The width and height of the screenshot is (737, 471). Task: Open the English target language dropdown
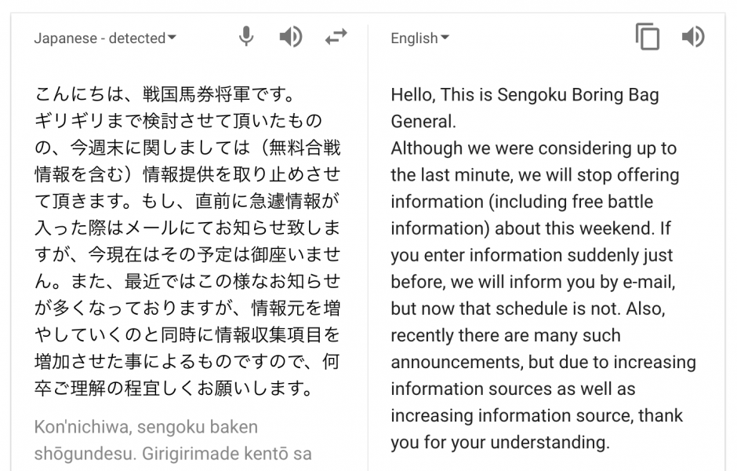point(419,37)
